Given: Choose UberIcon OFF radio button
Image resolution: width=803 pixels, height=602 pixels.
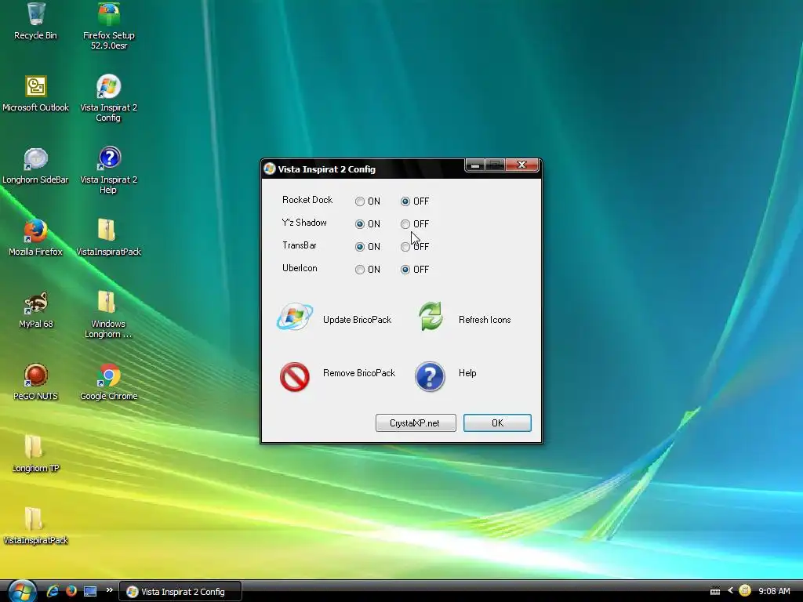Looking at the screenshot, I should point(405,270).
